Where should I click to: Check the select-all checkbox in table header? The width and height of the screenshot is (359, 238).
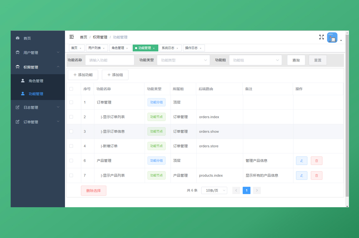72,89
